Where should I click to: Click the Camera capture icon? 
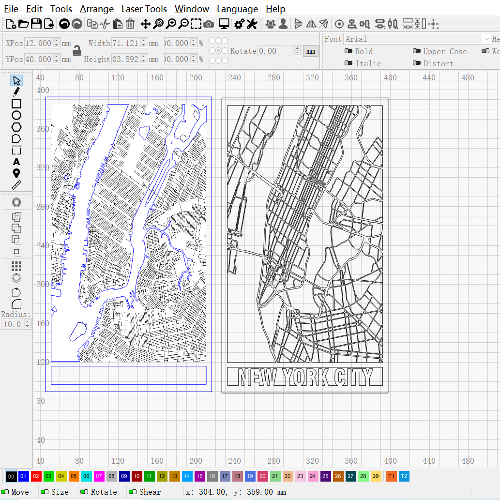pyautogui.click(x=208, y=24)
